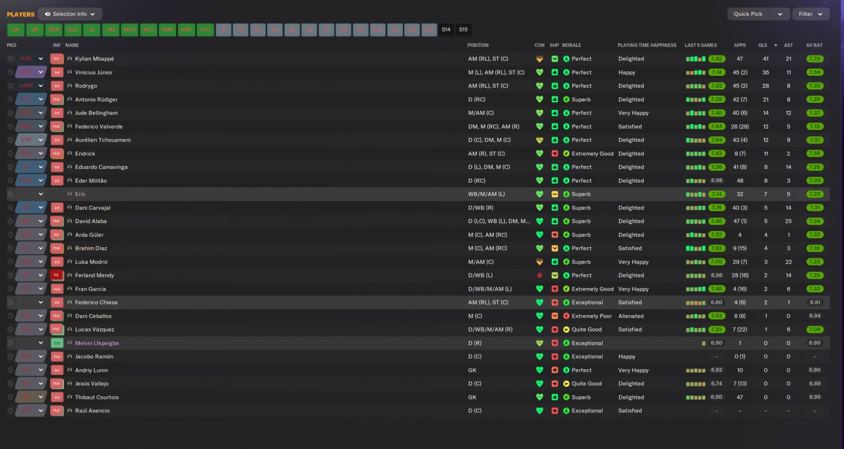This screenshot has height=449, width=844.
Task: Sort by the APPS column header
Action: click(740, 45)
